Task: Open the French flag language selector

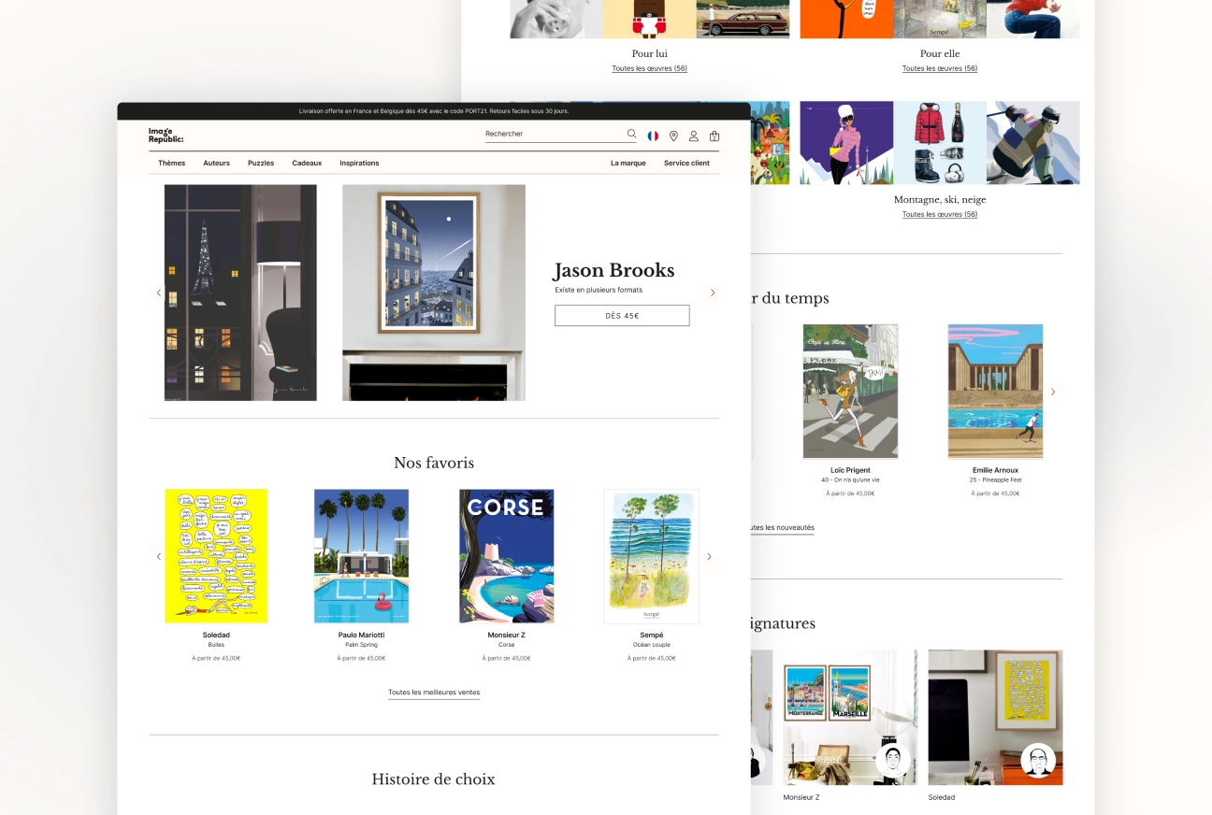Action: click(653, 136)
